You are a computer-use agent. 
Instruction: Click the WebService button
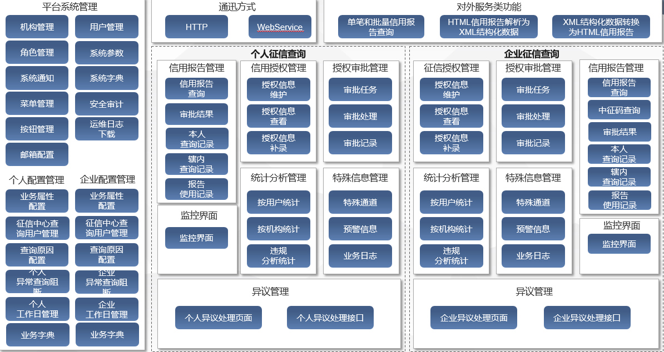pos(280,27)
